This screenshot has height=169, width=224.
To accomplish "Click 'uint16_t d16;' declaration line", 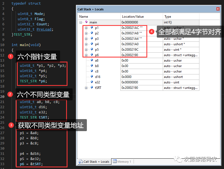I will (x=33, y=107).
